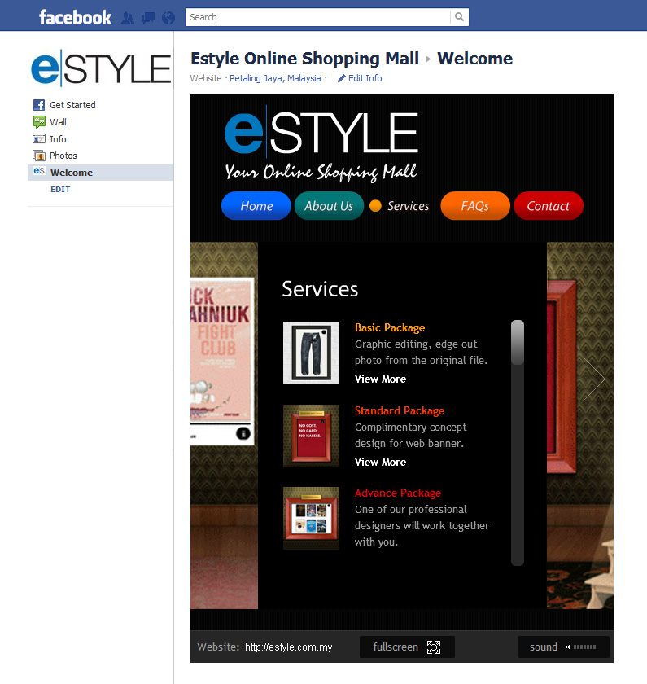Go to Get Started in sidebar
Viewport: 647px width, 684px height.
[x=72, y=105]
